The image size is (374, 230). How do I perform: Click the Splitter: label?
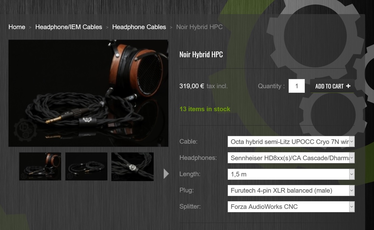190,206
